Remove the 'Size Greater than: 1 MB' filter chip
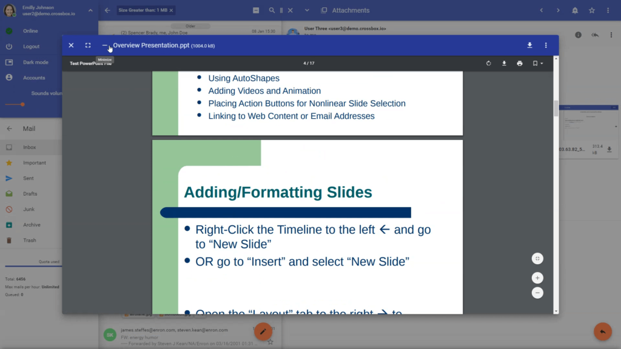This screenshot has width=621, height=349. coord(171,10)
